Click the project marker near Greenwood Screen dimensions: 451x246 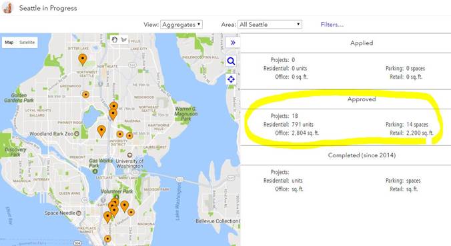point(85,95)
